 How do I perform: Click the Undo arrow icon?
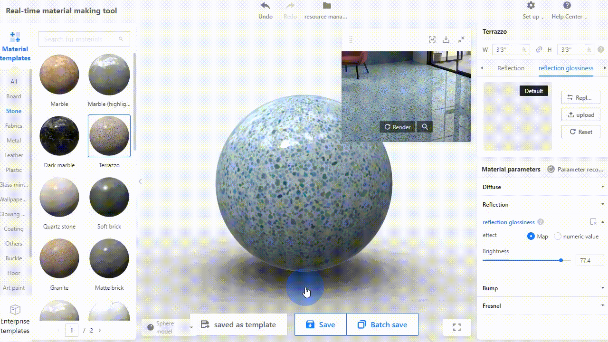(x=265, y=6)
